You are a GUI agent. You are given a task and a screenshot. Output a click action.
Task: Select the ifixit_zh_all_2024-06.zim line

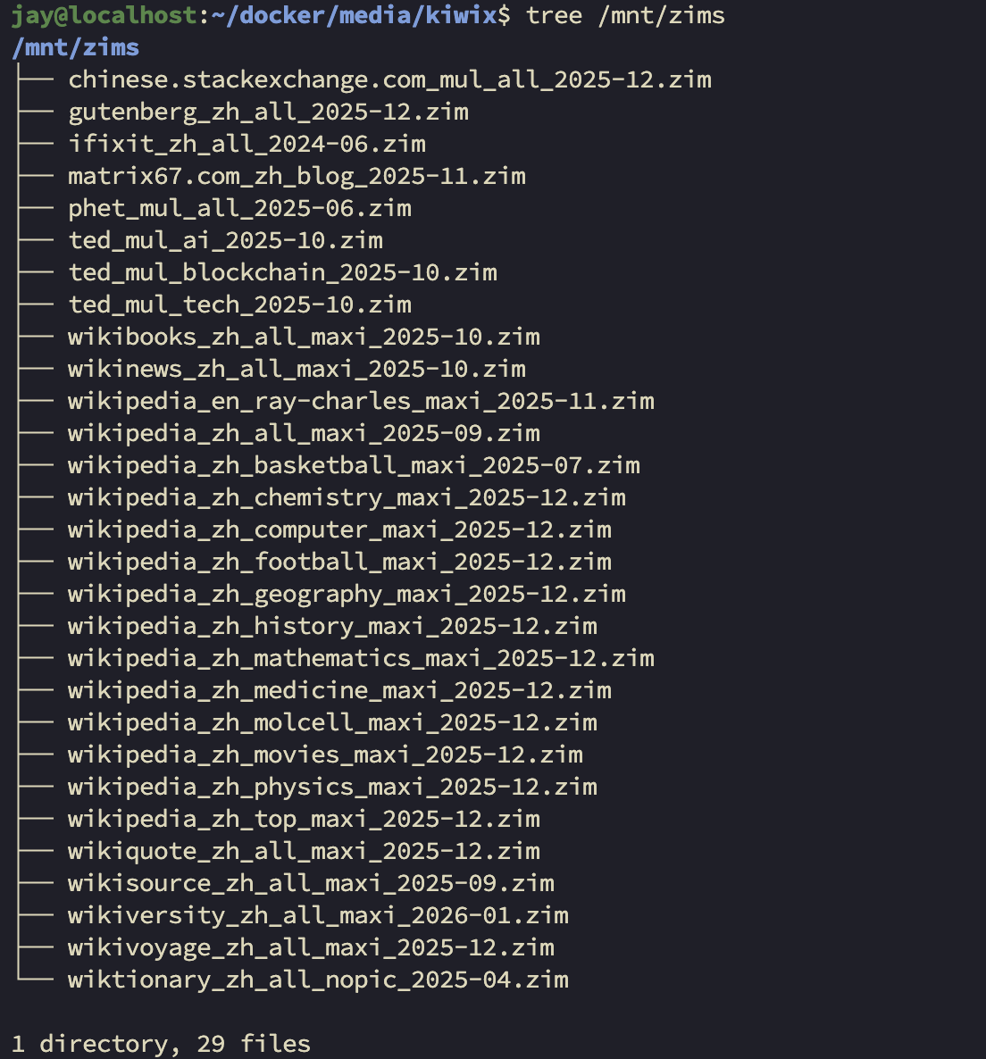[246, 144]
